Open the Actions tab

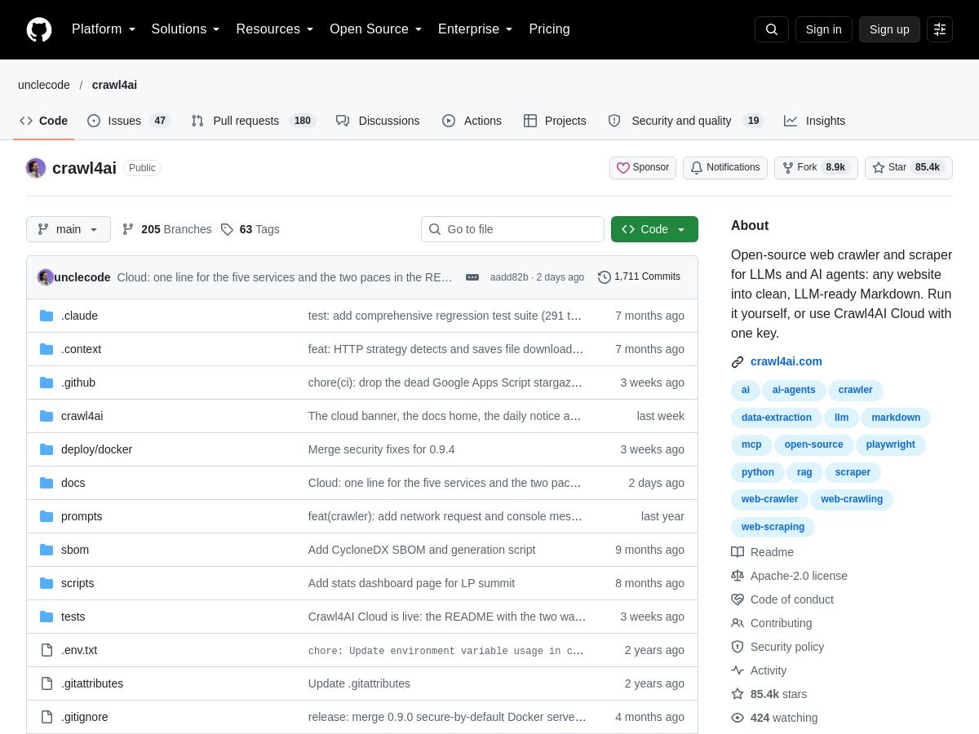(472, 121)
